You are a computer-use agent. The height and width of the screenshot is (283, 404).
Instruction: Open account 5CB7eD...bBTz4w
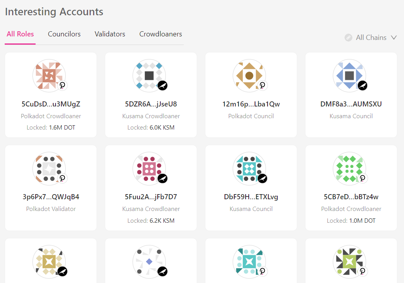[351, 197]
